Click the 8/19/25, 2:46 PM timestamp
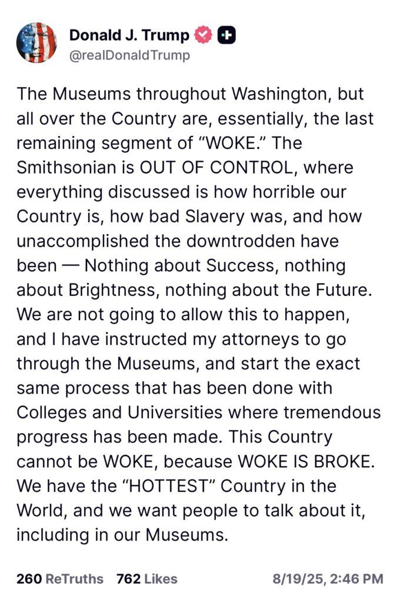This screenshot has width=400, height=592. (x=328, y=579)
